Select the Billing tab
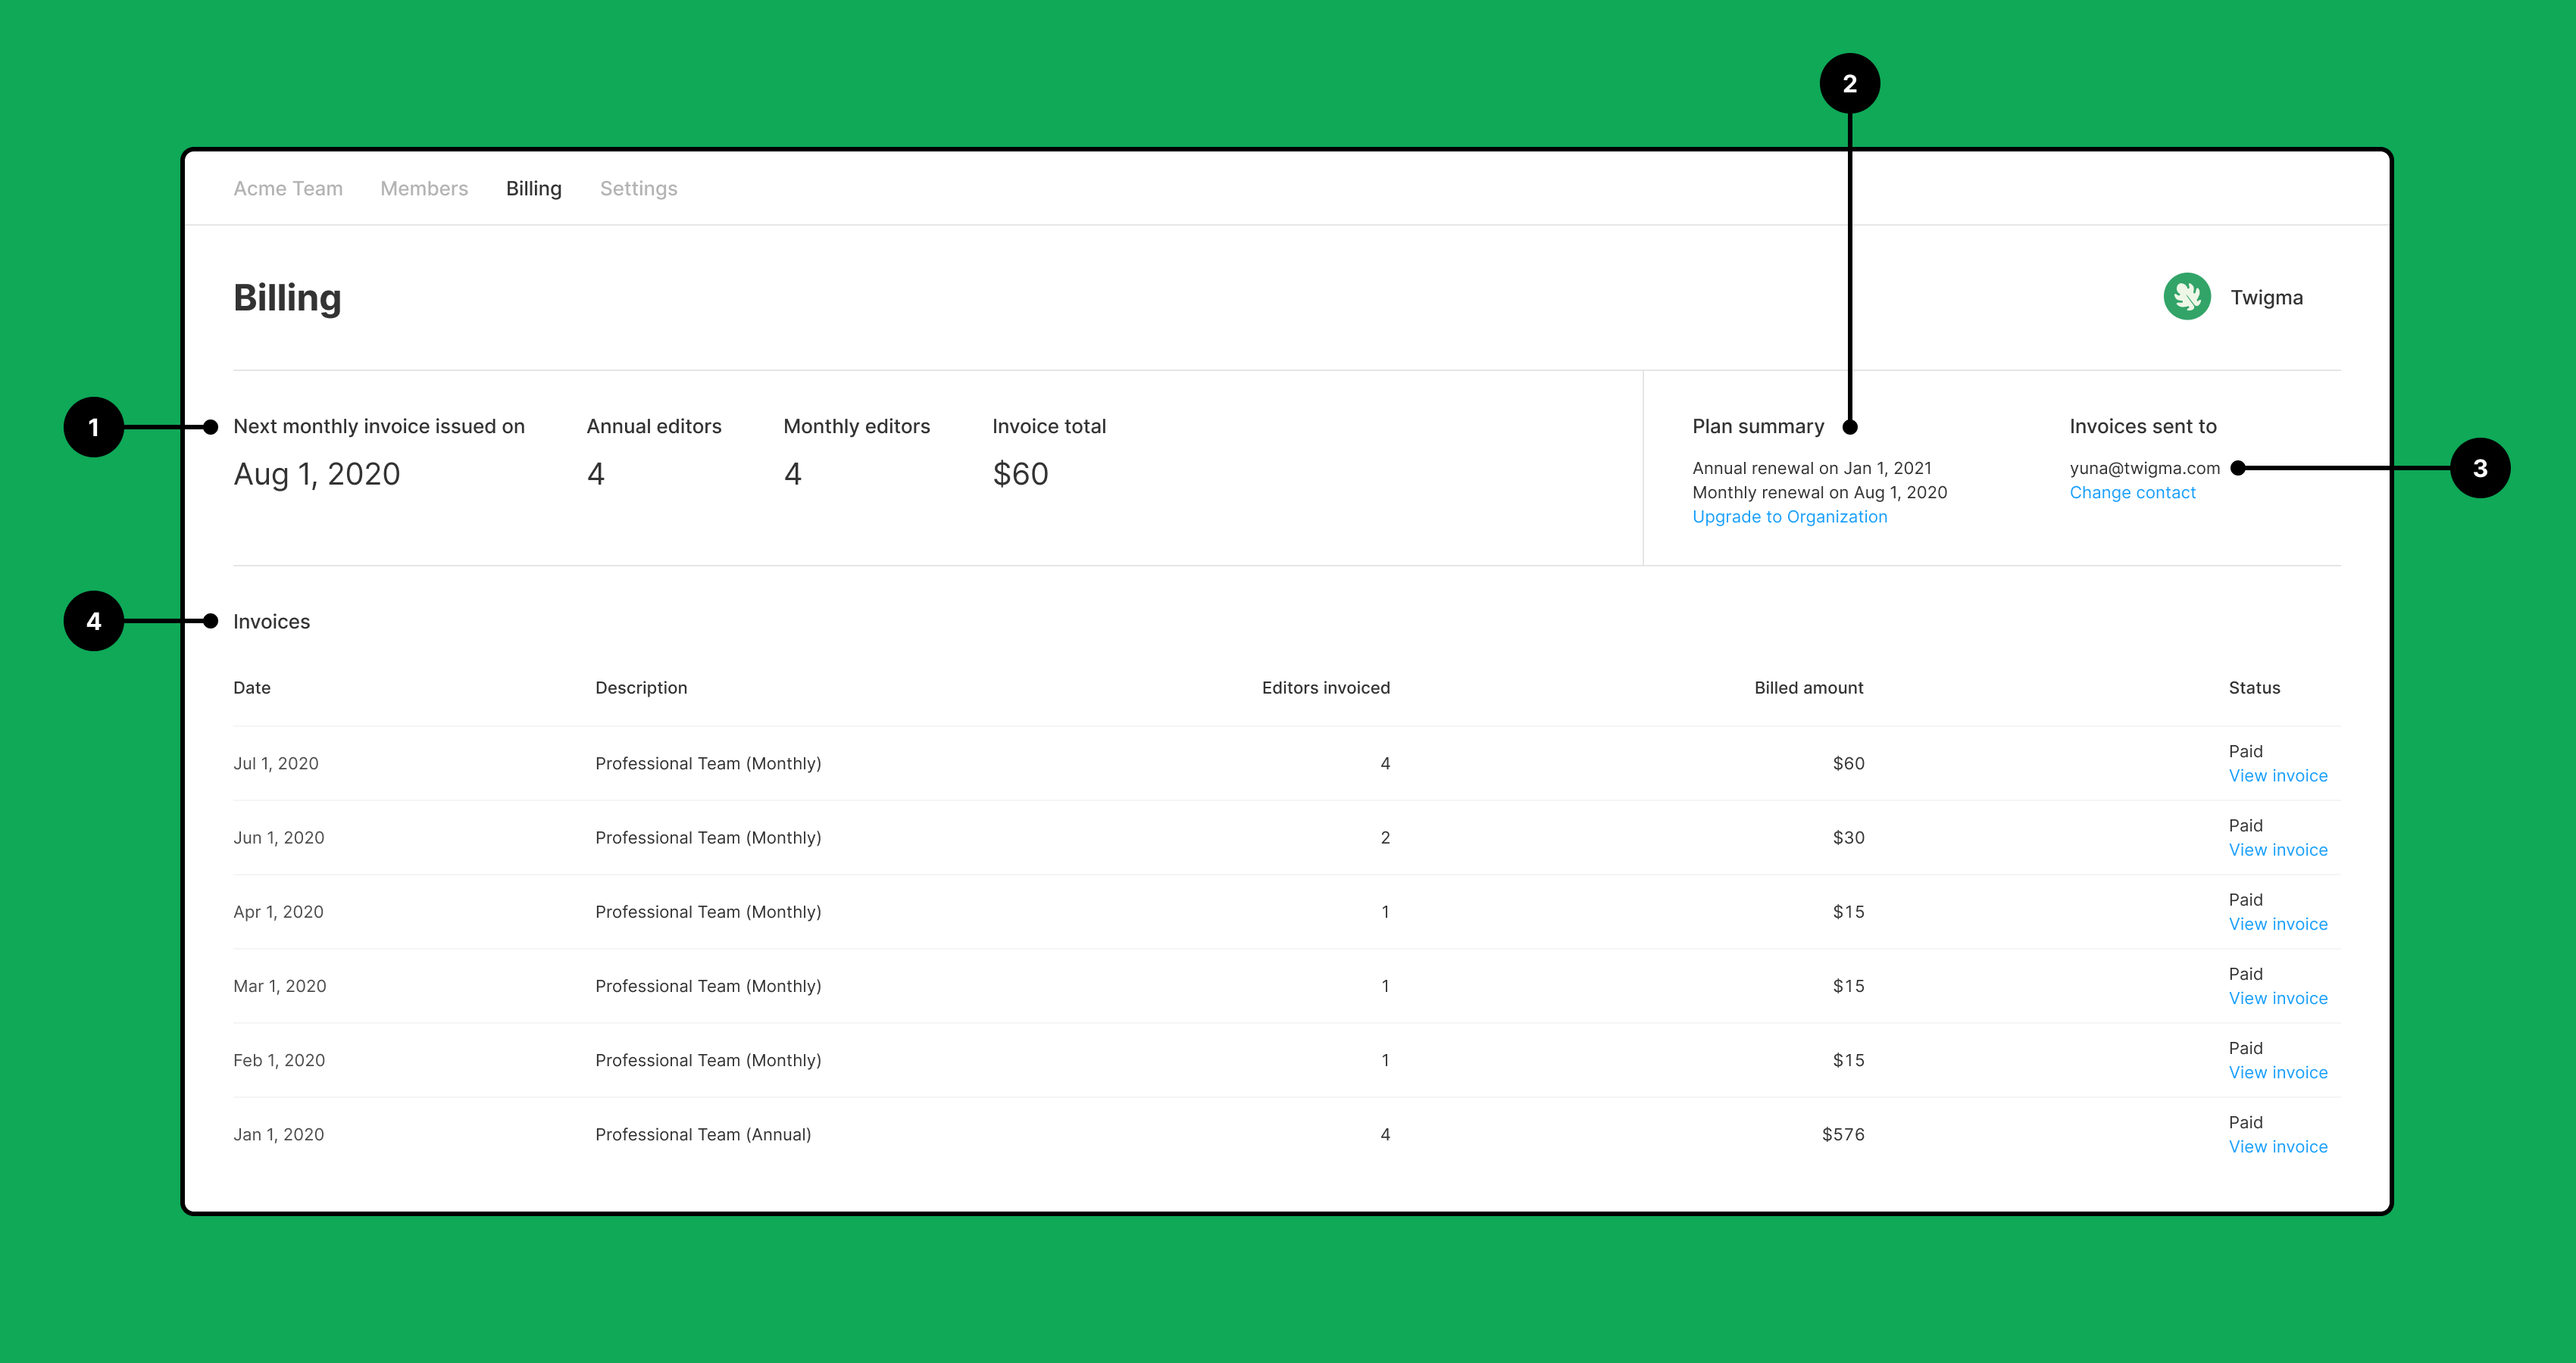The image size is (2576, 1363). coord(533,188)
